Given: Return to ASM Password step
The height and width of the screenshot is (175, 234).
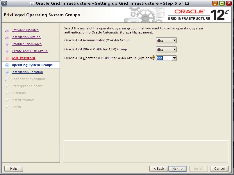Looking at the screenshot, I should [24, 58].
